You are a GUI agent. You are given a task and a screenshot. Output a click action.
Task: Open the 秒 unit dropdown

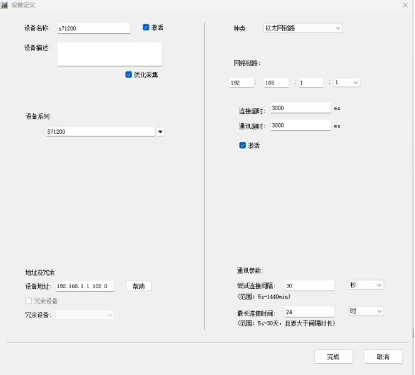tap(366, 285)
